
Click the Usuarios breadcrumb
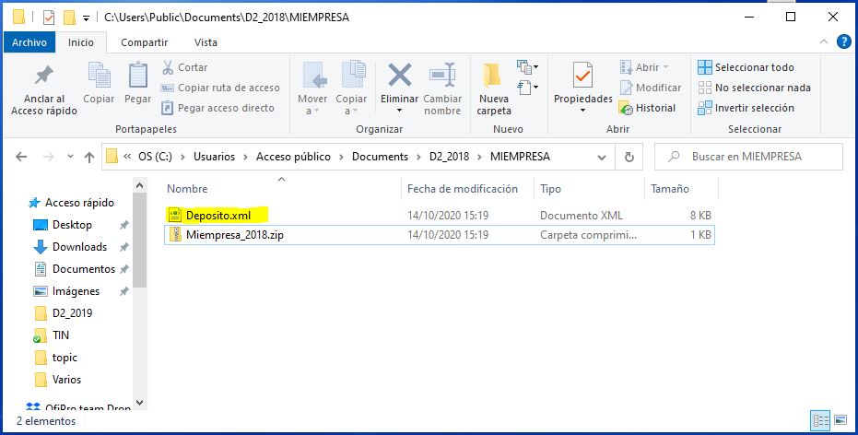pyautogui.click(x=214, y=157)
